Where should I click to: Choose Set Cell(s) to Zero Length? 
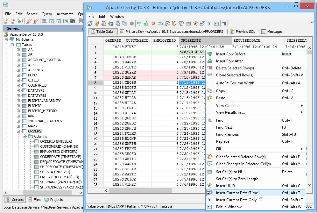click(x=256, y=179)
